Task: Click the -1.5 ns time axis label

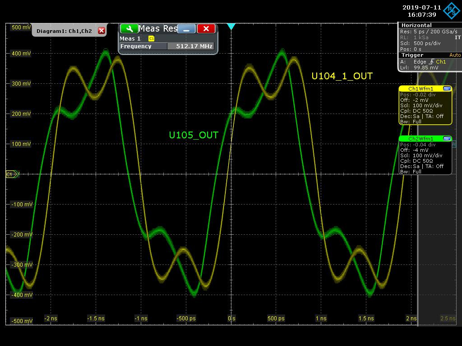Action: (x=96, y=319)
